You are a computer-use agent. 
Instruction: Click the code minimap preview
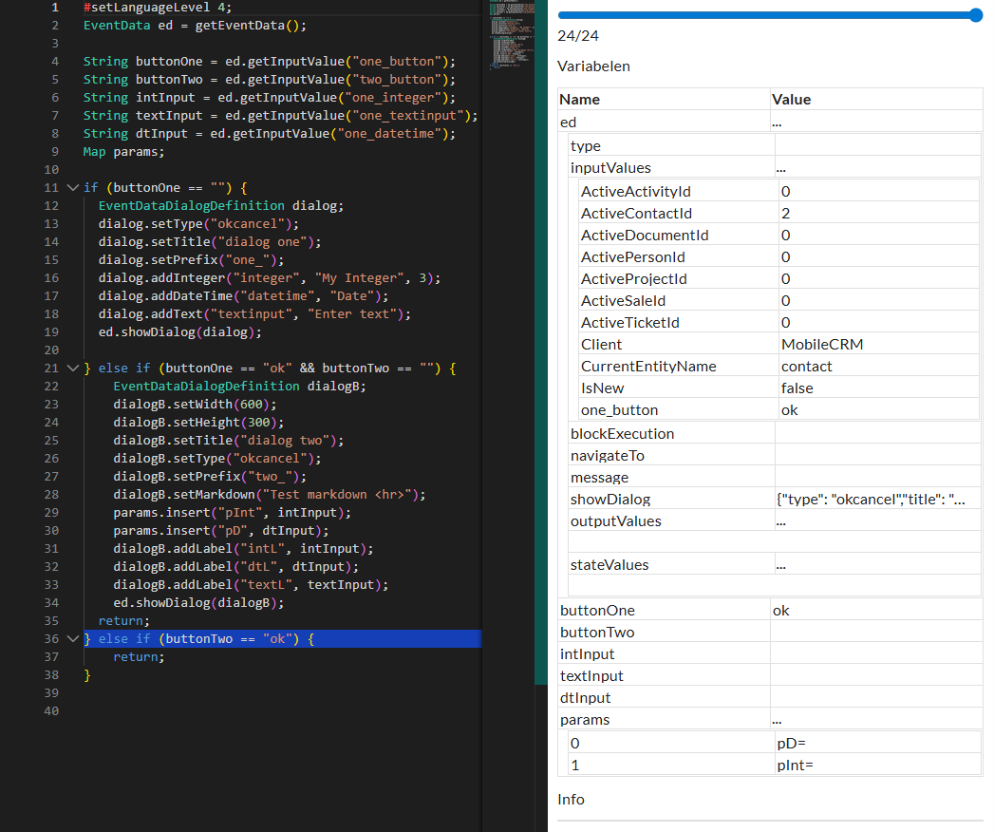coord(510,36)
